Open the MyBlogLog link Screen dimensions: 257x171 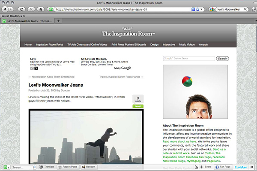(x=194, y=161)
